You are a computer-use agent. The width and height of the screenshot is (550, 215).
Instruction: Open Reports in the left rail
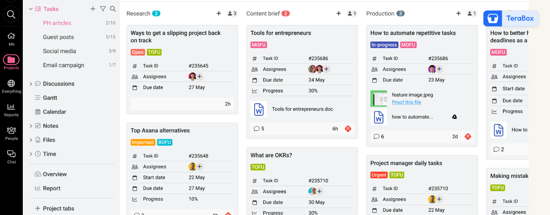click(x=11, y=110)
